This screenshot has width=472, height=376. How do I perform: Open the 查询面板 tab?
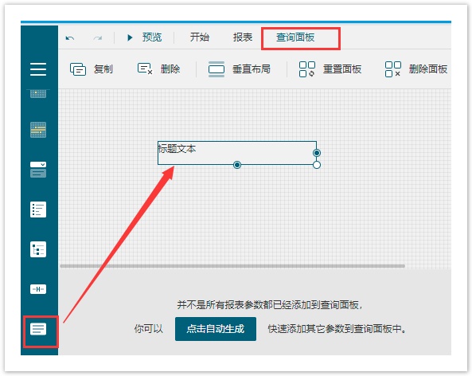295,37
